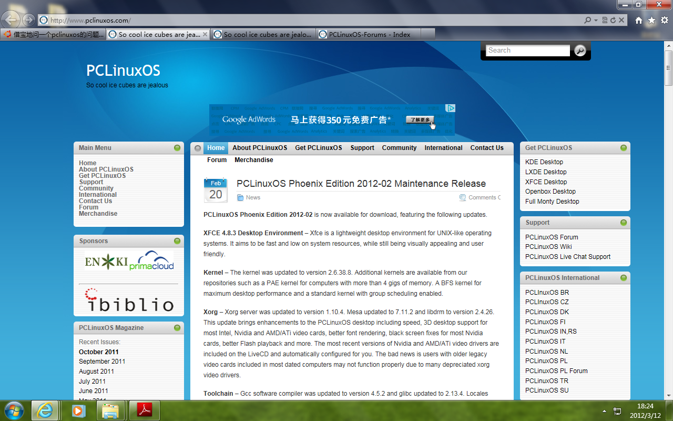Open International in the top navigation bar
The height and width of the screenshot is (421, 673).
pos(444,148)
